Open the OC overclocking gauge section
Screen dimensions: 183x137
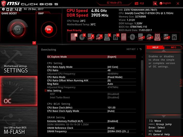pyautogui.click(x=19, y=91)
